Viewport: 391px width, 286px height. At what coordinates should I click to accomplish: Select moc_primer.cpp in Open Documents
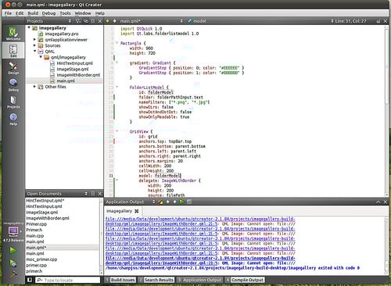41,259
